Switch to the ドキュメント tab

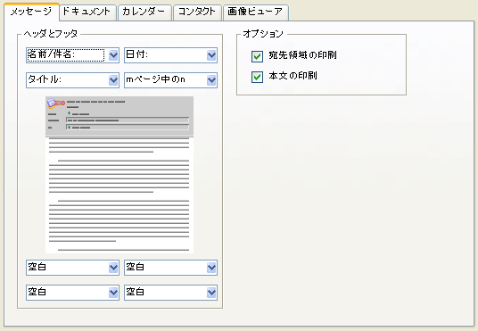pos(87,12)
